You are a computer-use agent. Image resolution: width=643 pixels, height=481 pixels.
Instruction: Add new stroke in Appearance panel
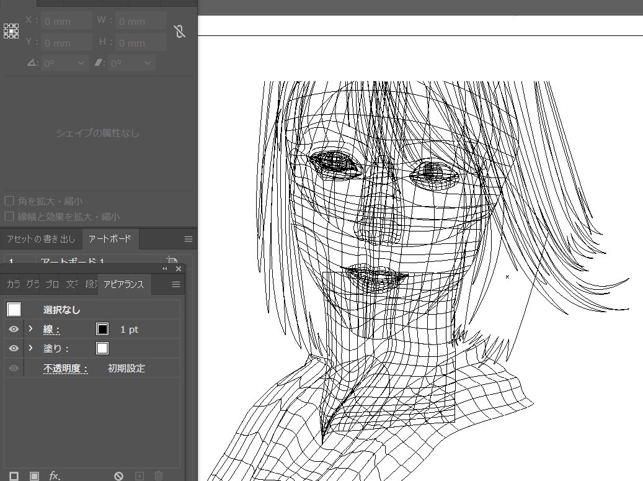pos(14,475)
